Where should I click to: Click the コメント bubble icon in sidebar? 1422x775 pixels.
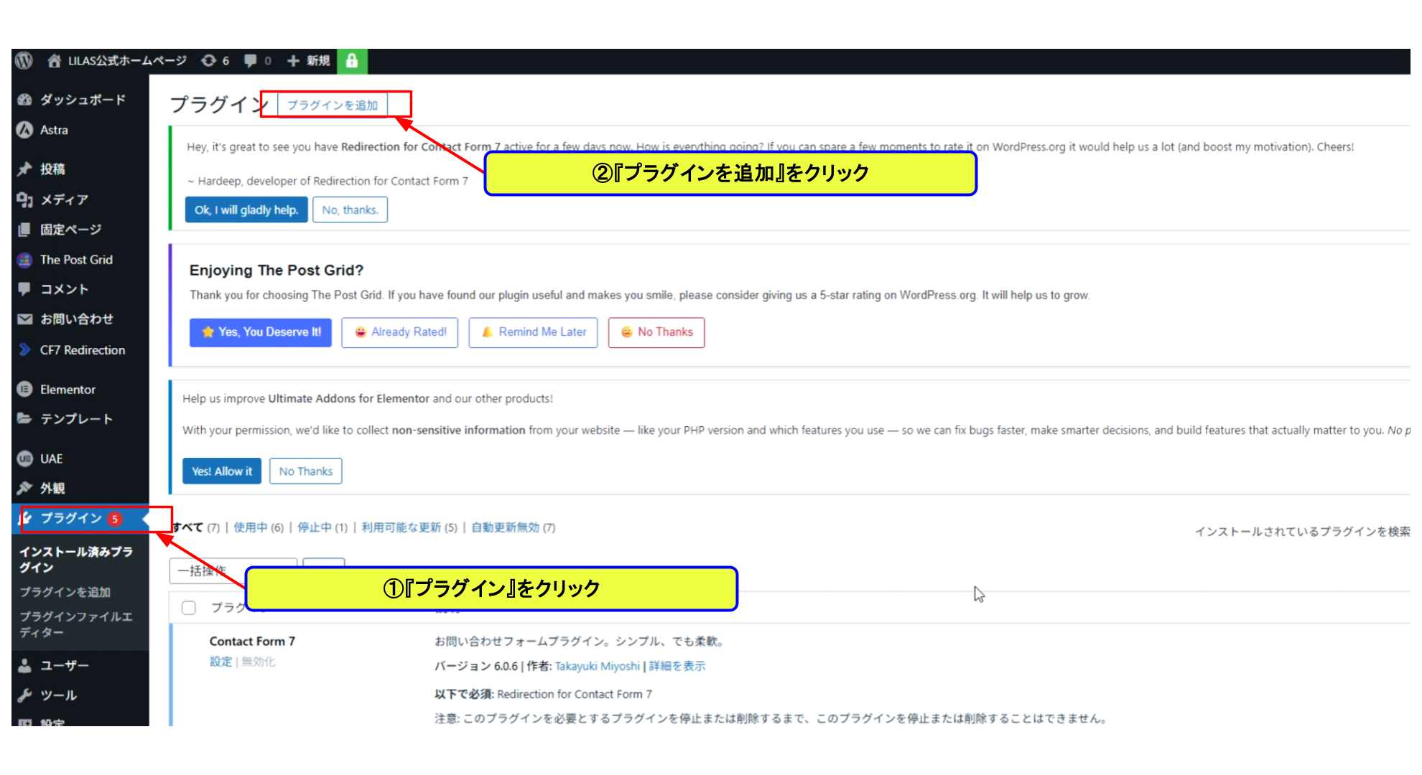coord(25,289)
